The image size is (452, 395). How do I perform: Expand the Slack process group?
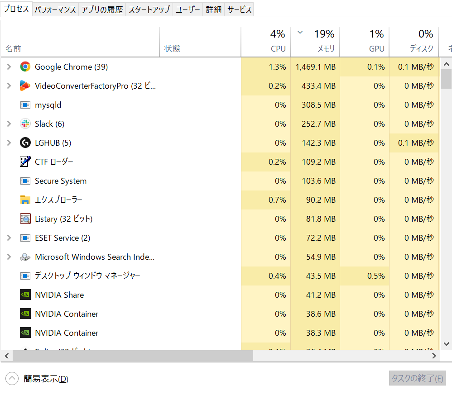pyautogui.click(x=9, y=124)
